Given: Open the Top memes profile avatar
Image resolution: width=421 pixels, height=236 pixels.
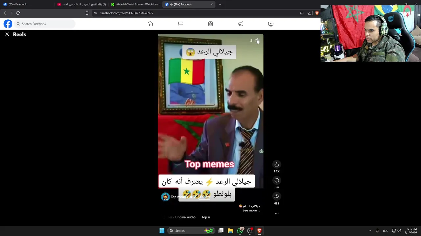Looking at the screenshot, I should click(165, 197).
